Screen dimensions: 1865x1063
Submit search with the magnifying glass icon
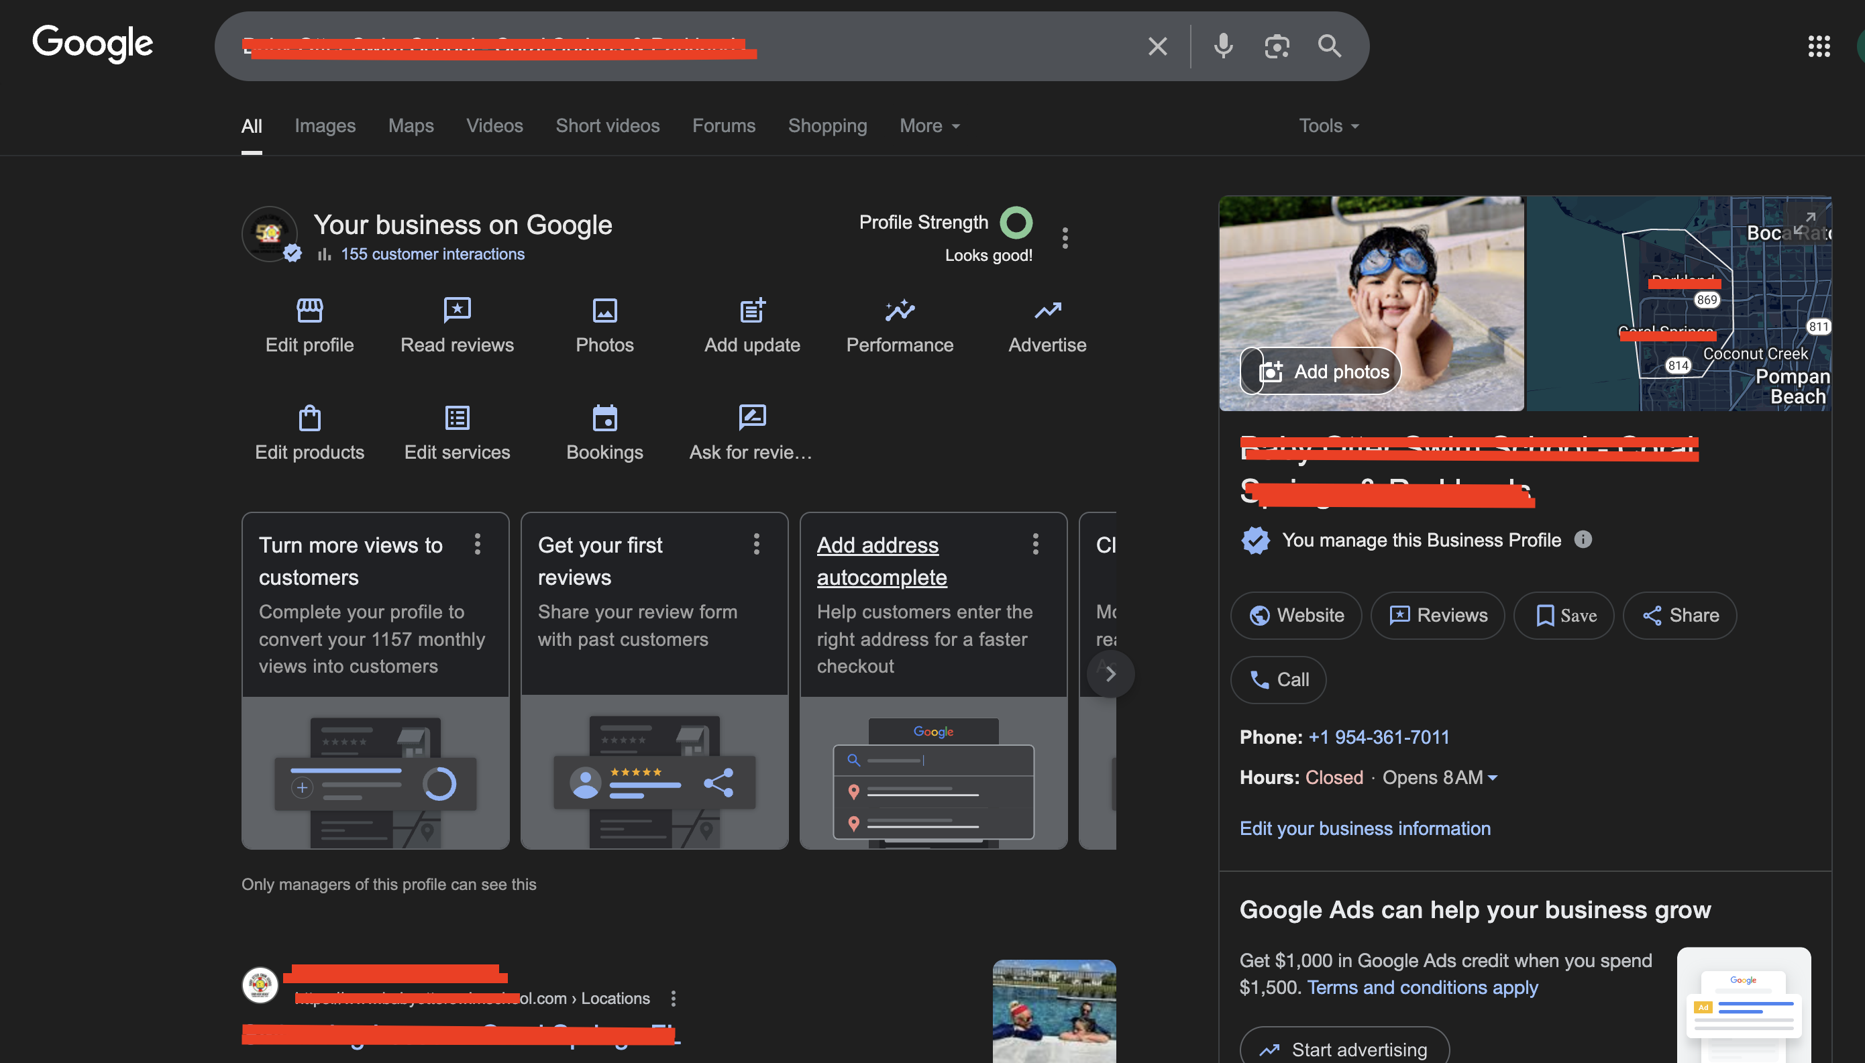tap(1330, 46)
